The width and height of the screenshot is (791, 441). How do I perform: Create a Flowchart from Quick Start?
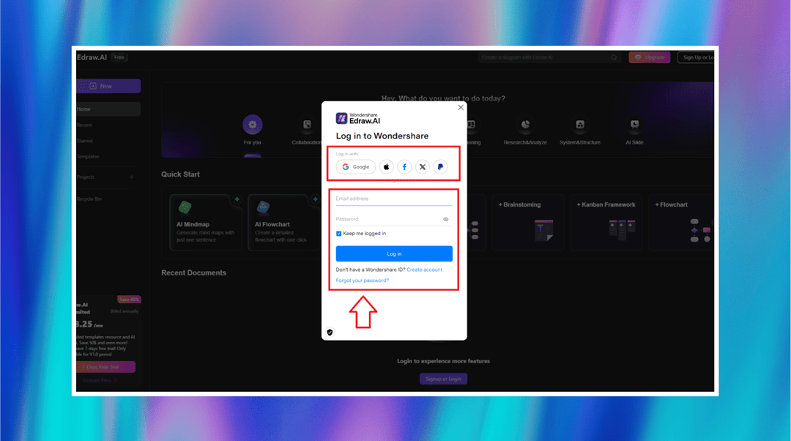coord(681,223)
